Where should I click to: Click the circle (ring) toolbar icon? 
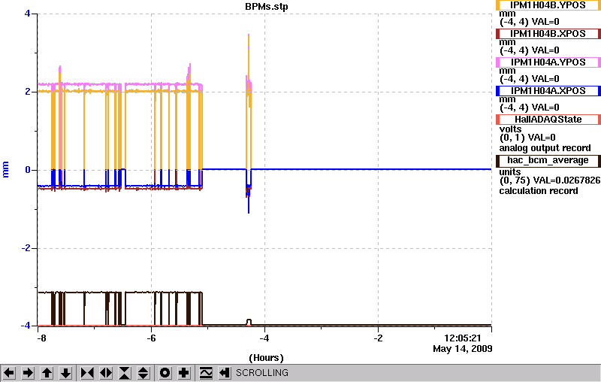coord(165,373)
